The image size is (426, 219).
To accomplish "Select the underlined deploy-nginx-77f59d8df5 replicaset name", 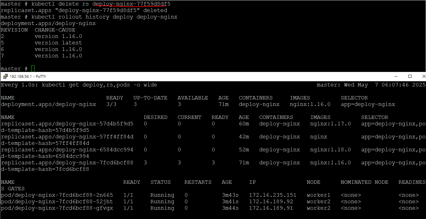I will coord(131,4).
